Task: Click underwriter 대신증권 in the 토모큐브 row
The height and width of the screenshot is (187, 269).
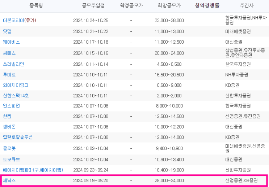Action: [234, 160]
